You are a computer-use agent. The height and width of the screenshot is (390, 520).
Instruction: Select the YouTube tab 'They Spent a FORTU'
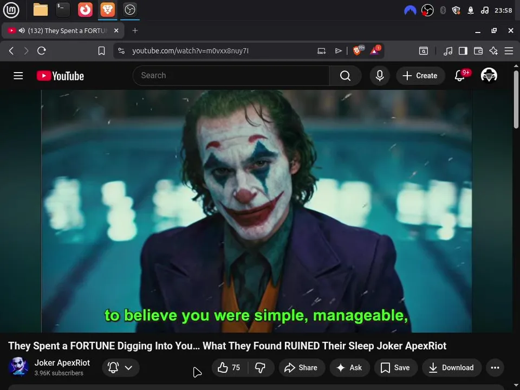63,30
